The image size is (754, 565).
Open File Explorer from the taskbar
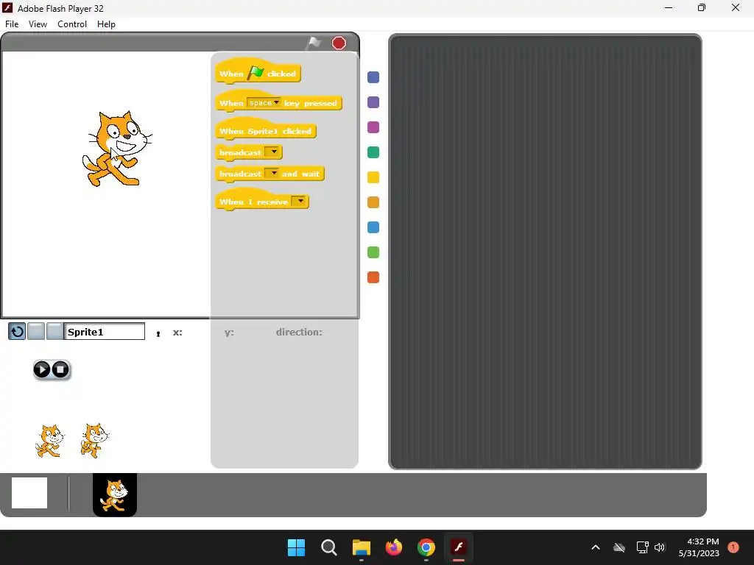(x=361, y=547)
